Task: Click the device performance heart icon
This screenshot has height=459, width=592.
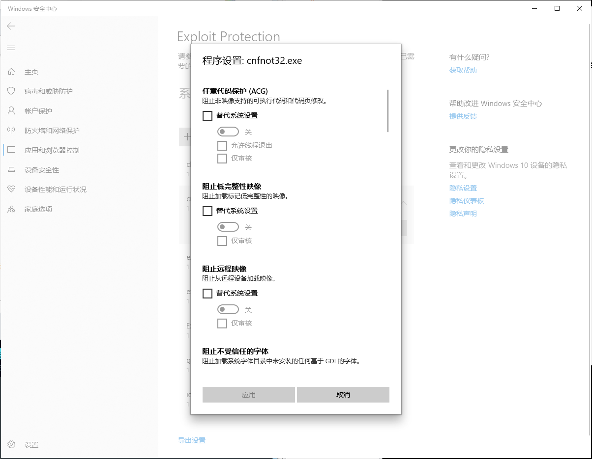Action: point(11,189)
